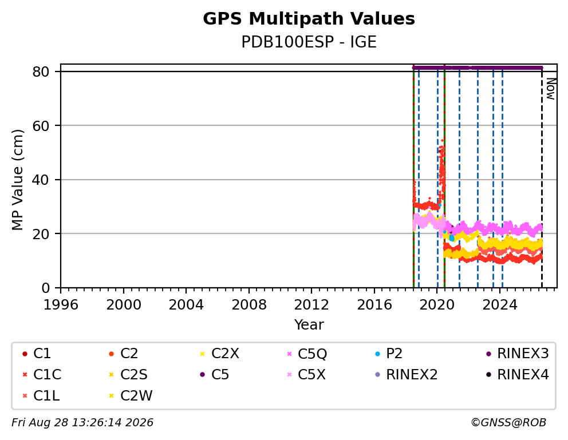
Task: Click the C5X legend entry
Action: pos(306,375)
